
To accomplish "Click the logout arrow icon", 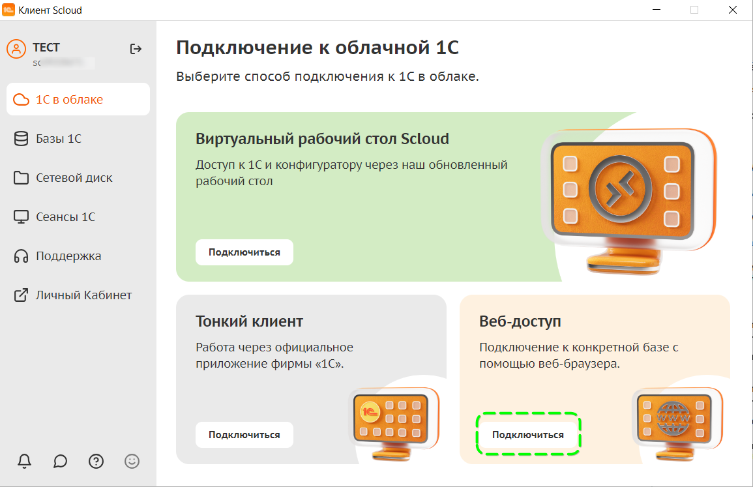I will pyautogui.click(x=136, y=48).
